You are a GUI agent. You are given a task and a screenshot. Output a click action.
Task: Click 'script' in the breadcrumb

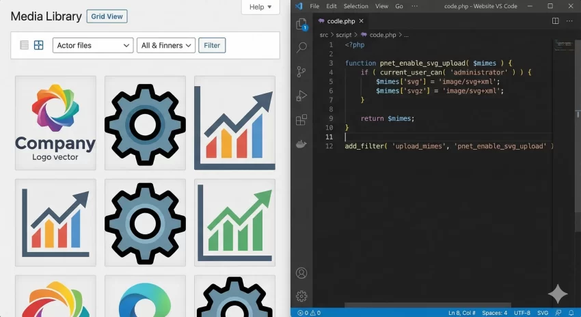344,35
